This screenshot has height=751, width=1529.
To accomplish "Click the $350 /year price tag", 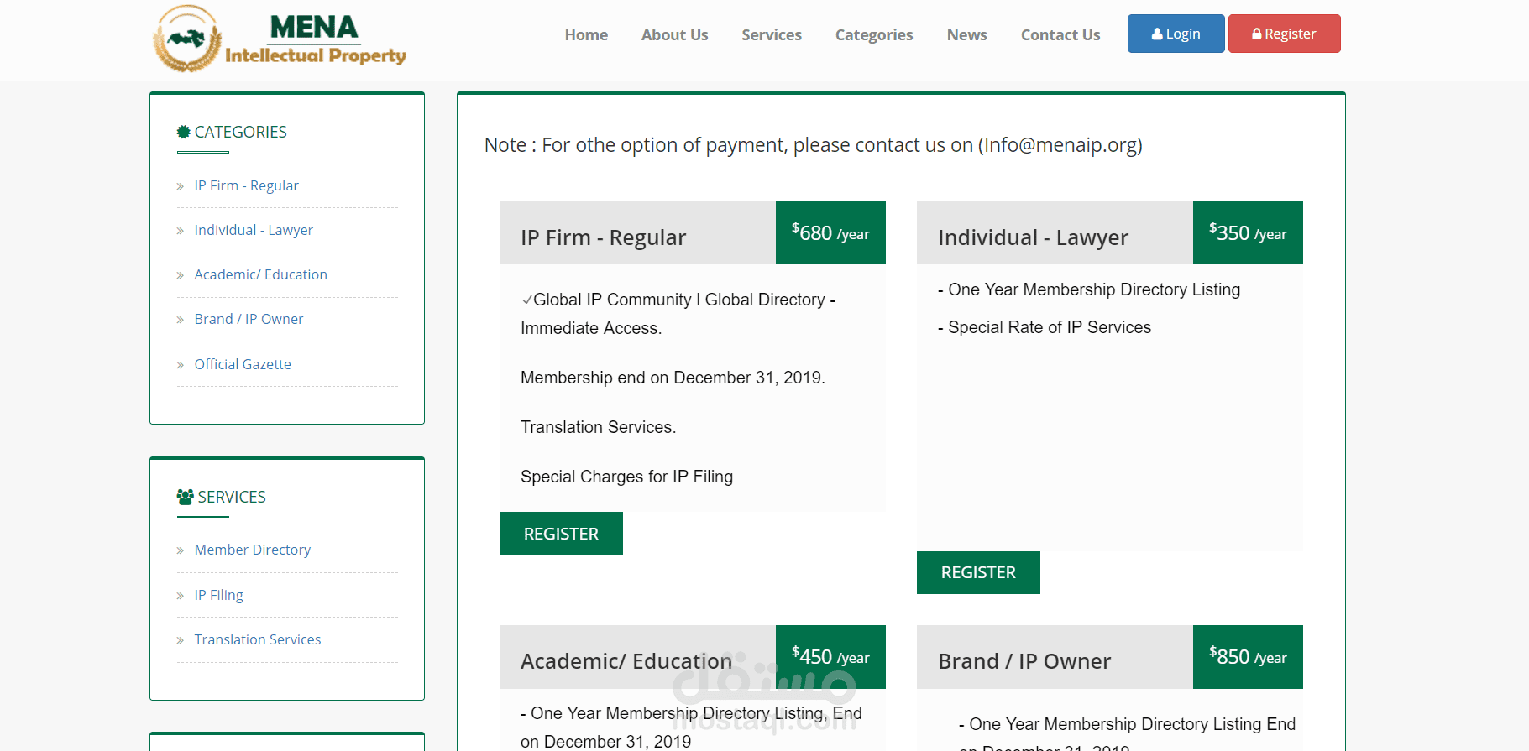I will [1248, 232].
